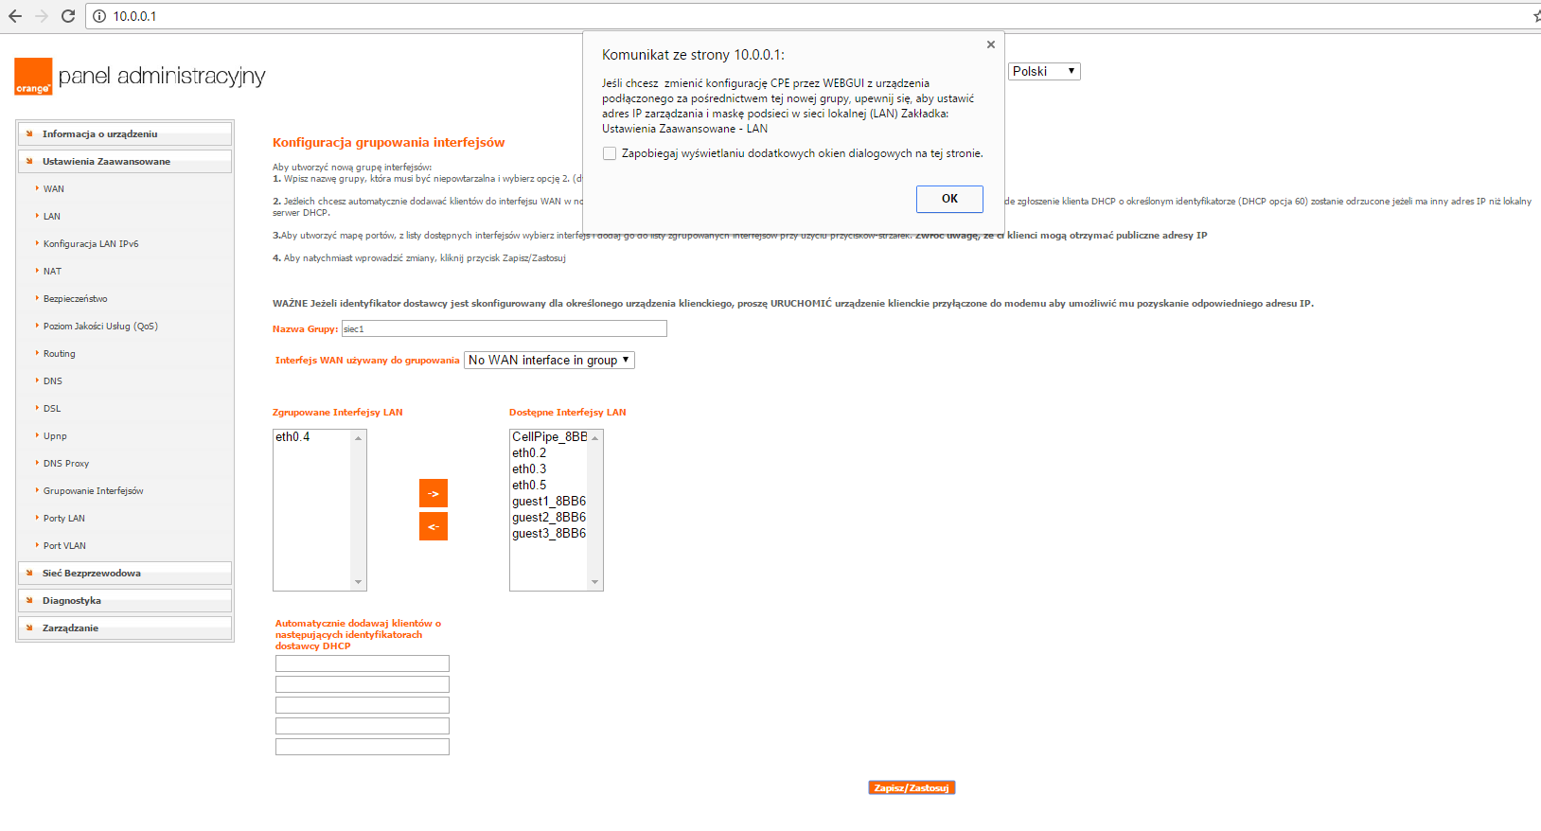Click the Orange logo

coord(33,77)
